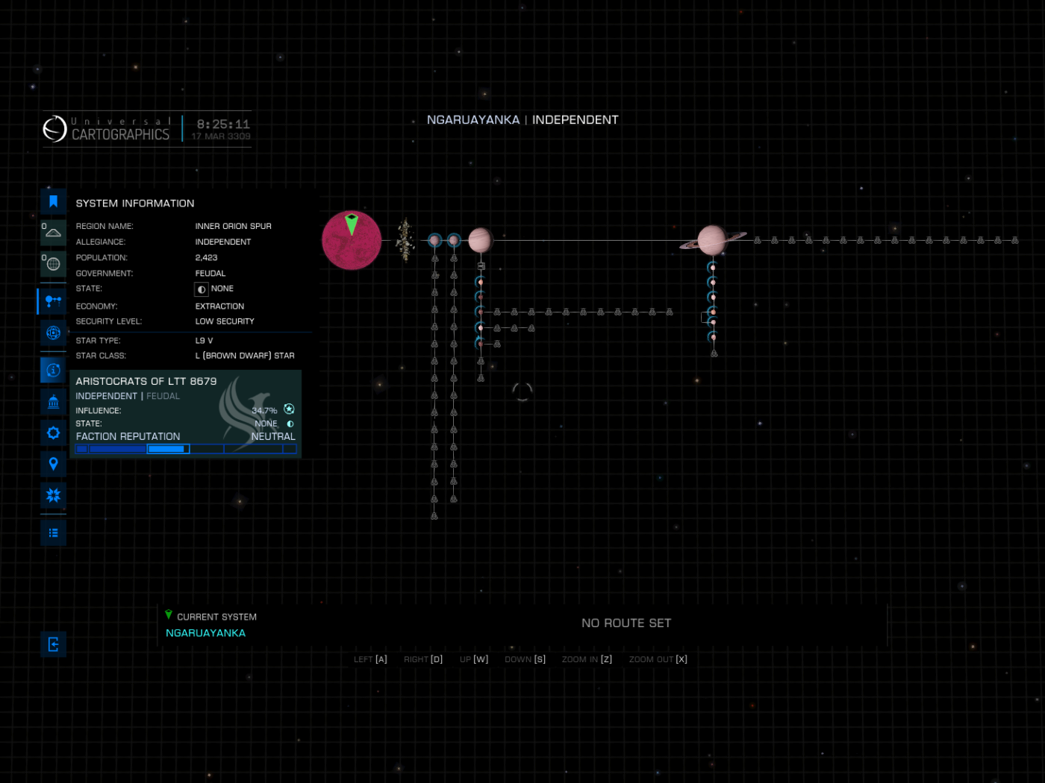
Task: Open the Thargoid war flower icon
Action: pyautogui.click(x=53, y=495)
